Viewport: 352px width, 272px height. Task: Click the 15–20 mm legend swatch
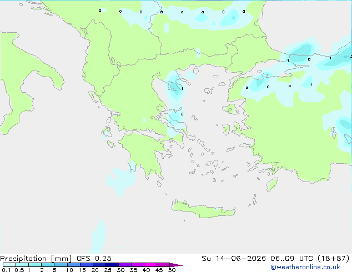click(87, 265)
